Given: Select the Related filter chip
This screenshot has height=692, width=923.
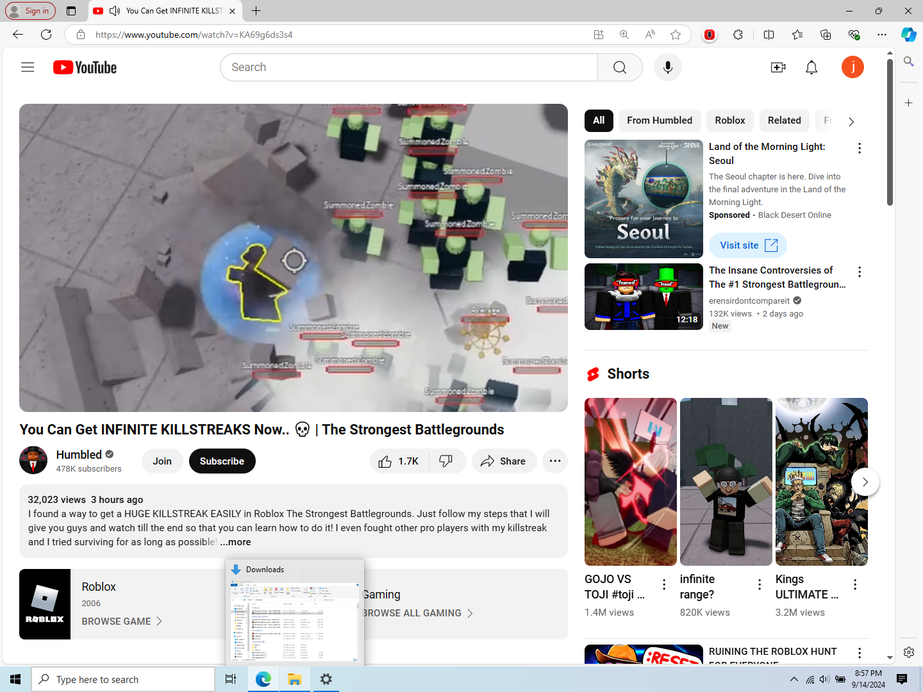Looking at the screenshot, I should tap(785, 120).
